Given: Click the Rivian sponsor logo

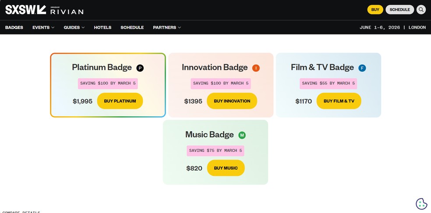Looking at the screenshot, I should click(67, 11).
